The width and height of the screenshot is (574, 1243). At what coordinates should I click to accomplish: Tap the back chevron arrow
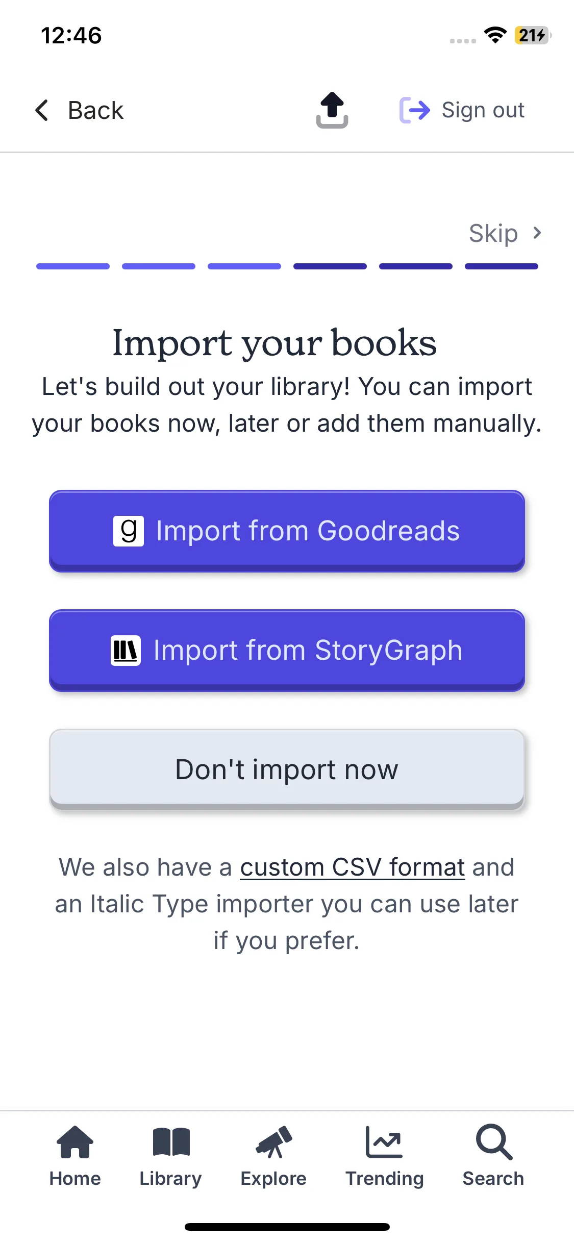(x=42, y=110)
